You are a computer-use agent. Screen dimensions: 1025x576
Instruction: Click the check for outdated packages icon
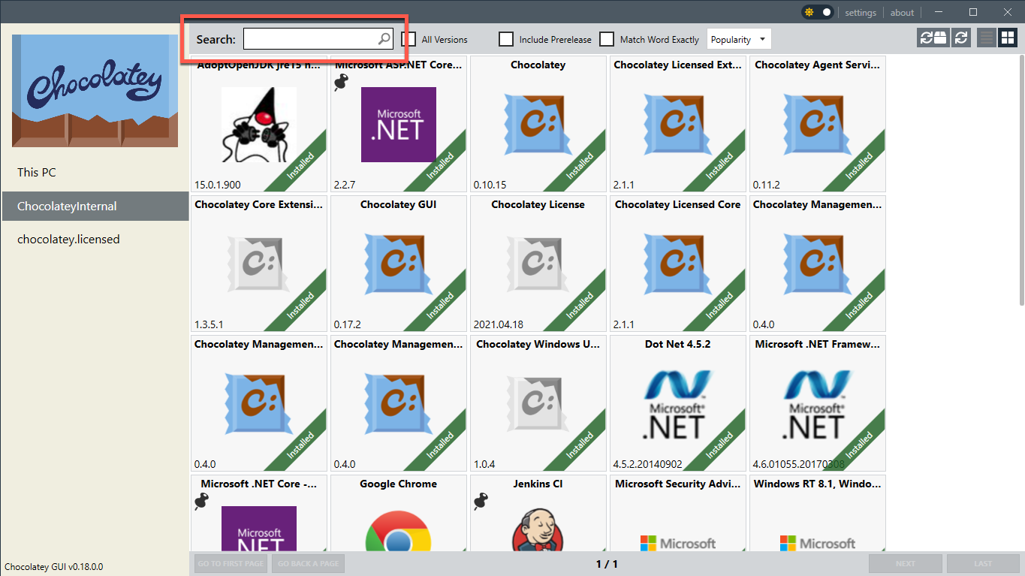[x=933, y=38]
